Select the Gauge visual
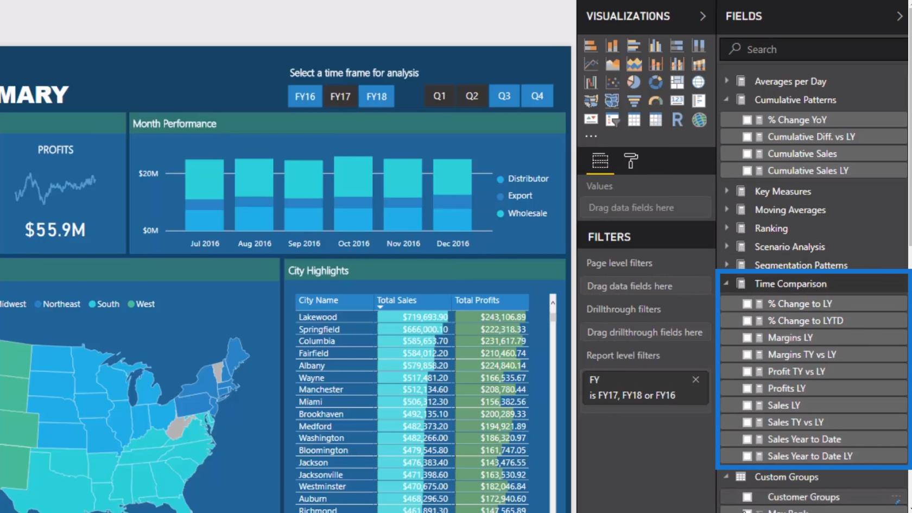This screenshot has height=513, width=912. tap(655, 100)
